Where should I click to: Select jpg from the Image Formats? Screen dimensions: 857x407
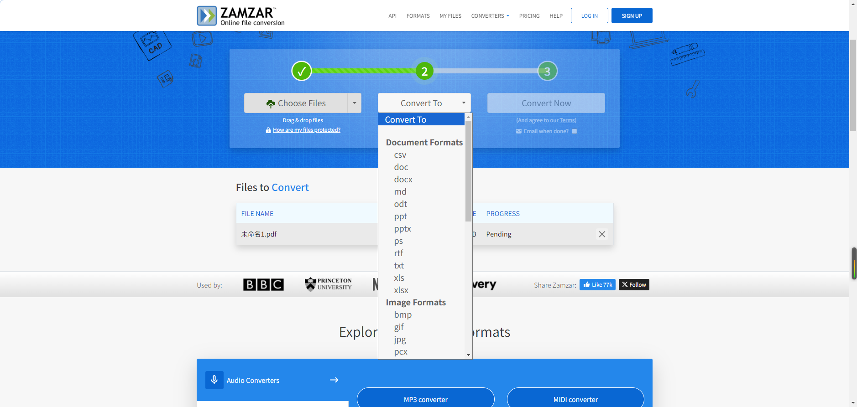click(400, 340)
